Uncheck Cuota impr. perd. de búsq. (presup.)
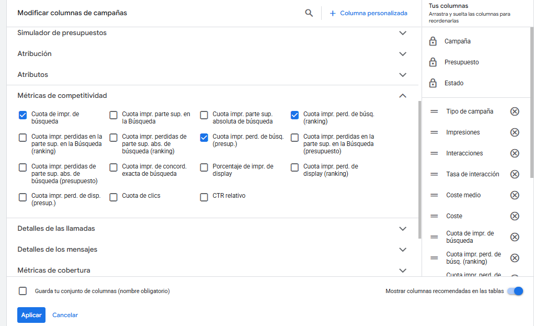This screenshot has height=326, width=534. tap(204, 138)
